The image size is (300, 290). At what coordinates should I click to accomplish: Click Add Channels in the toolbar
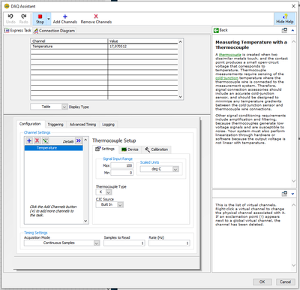click(x=65, y=19)
